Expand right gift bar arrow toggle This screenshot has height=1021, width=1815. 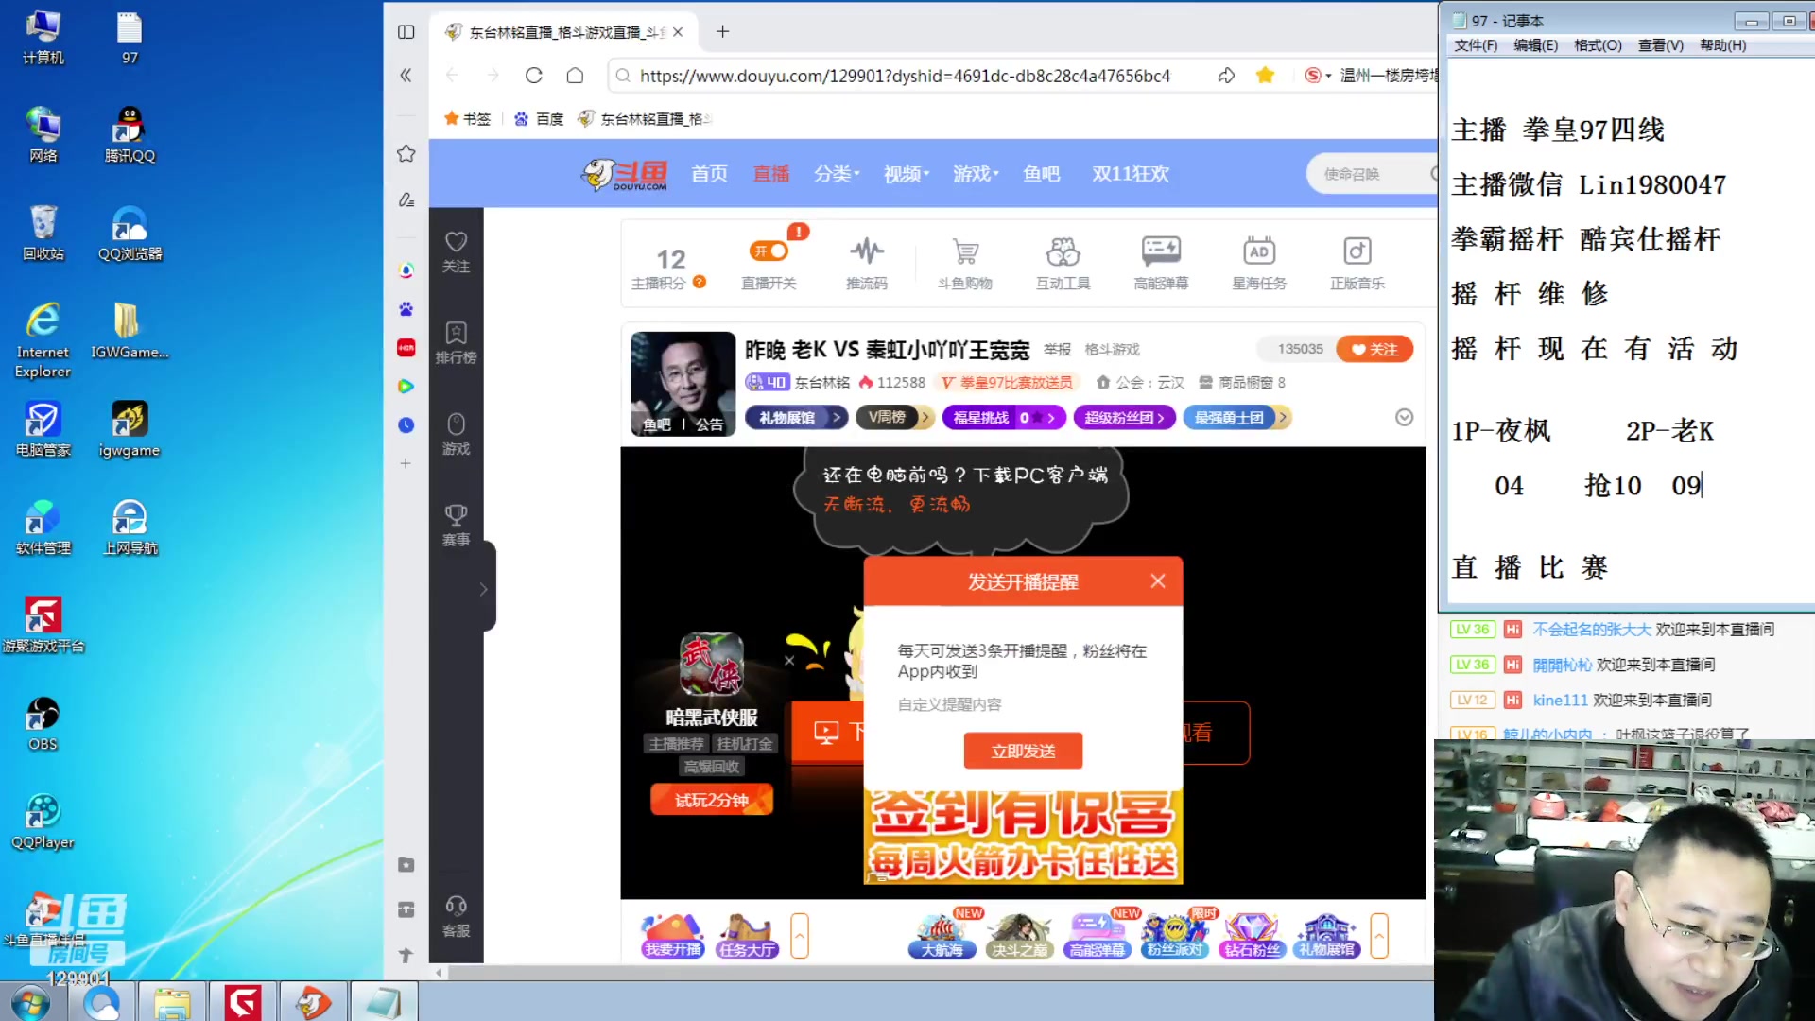pyautogui.click(x=1379, y=936)
